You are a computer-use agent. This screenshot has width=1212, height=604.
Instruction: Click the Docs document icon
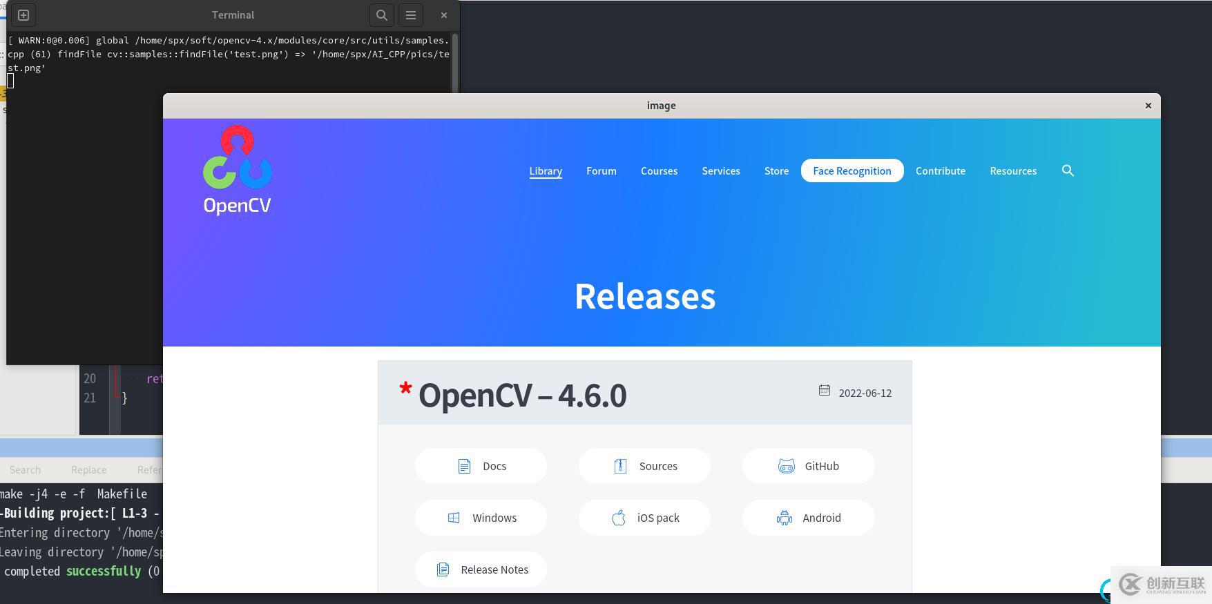[464, 467]
